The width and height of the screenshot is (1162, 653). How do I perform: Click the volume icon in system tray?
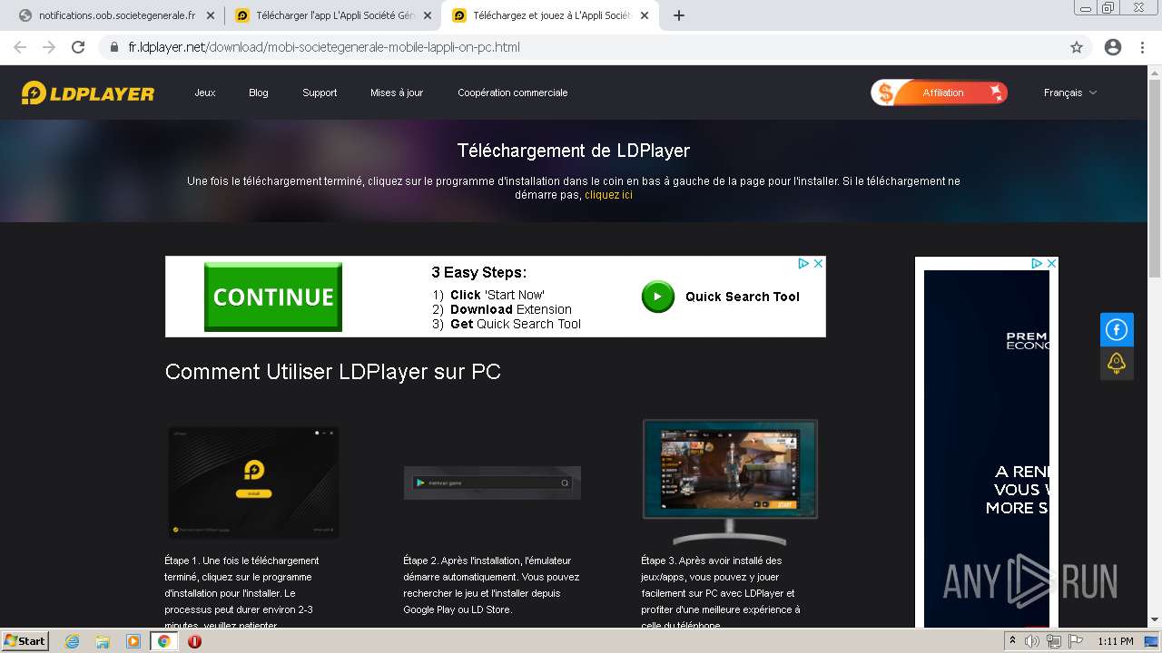coord(1032,641)
